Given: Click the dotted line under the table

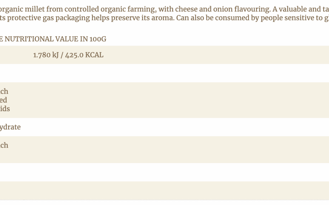Looking at the screenshot, I should point(164,200).
